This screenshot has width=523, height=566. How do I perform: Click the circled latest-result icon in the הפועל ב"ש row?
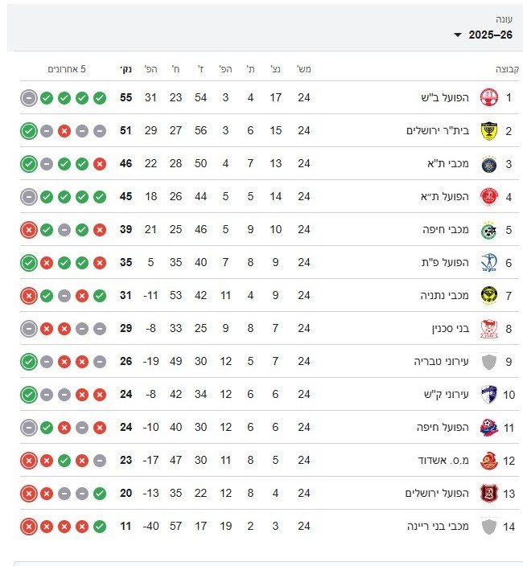(29, 98)
